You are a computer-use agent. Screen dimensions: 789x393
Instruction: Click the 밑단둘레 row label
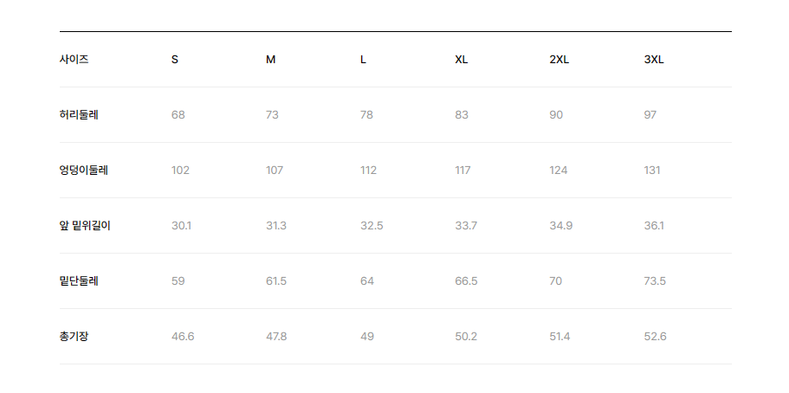pyautogui.click(x=79, y=280)
